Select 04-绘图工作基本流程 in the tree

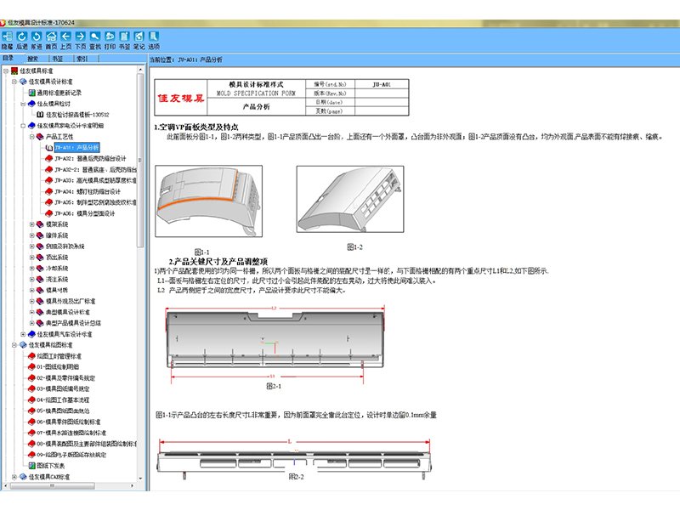[x=62, y=399]
